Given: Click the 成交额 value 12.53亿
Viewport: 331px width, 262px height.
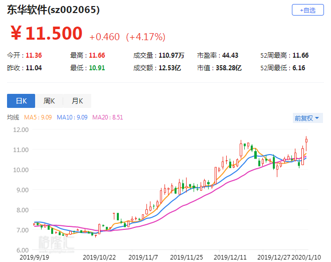Looking at the screenshot, I should click(x=170, y=68).
